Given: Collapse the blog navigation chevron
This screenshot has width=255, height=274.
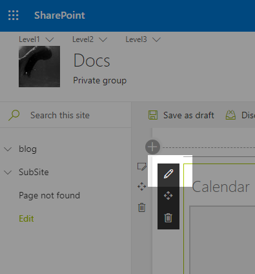Looking at the screenshot, I should tap(8, 149).
